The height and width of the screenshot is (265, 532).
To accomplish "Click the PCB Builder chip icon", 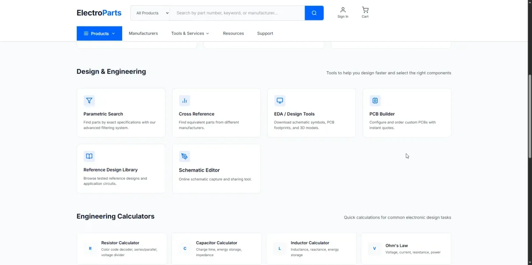I will point(375,100).
